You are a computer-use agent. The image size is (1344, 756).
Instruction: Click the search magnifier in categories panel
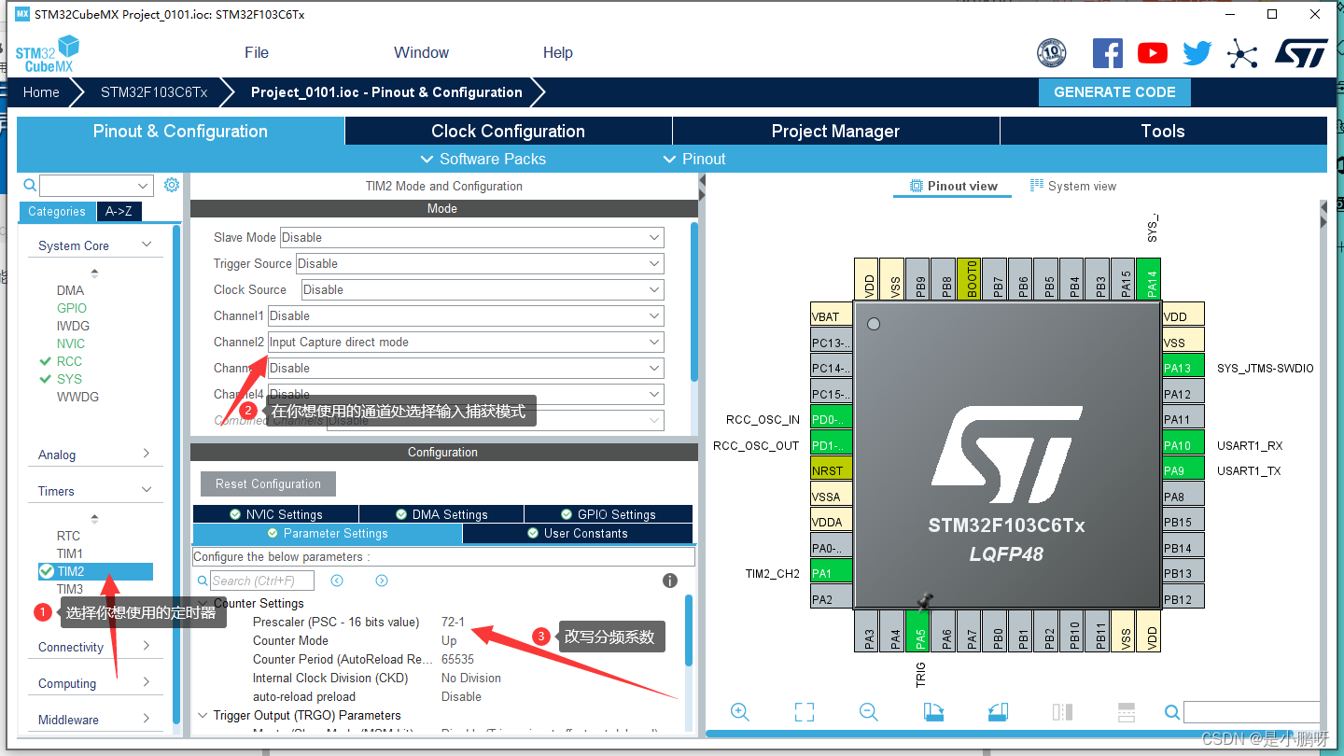point(30,186)
